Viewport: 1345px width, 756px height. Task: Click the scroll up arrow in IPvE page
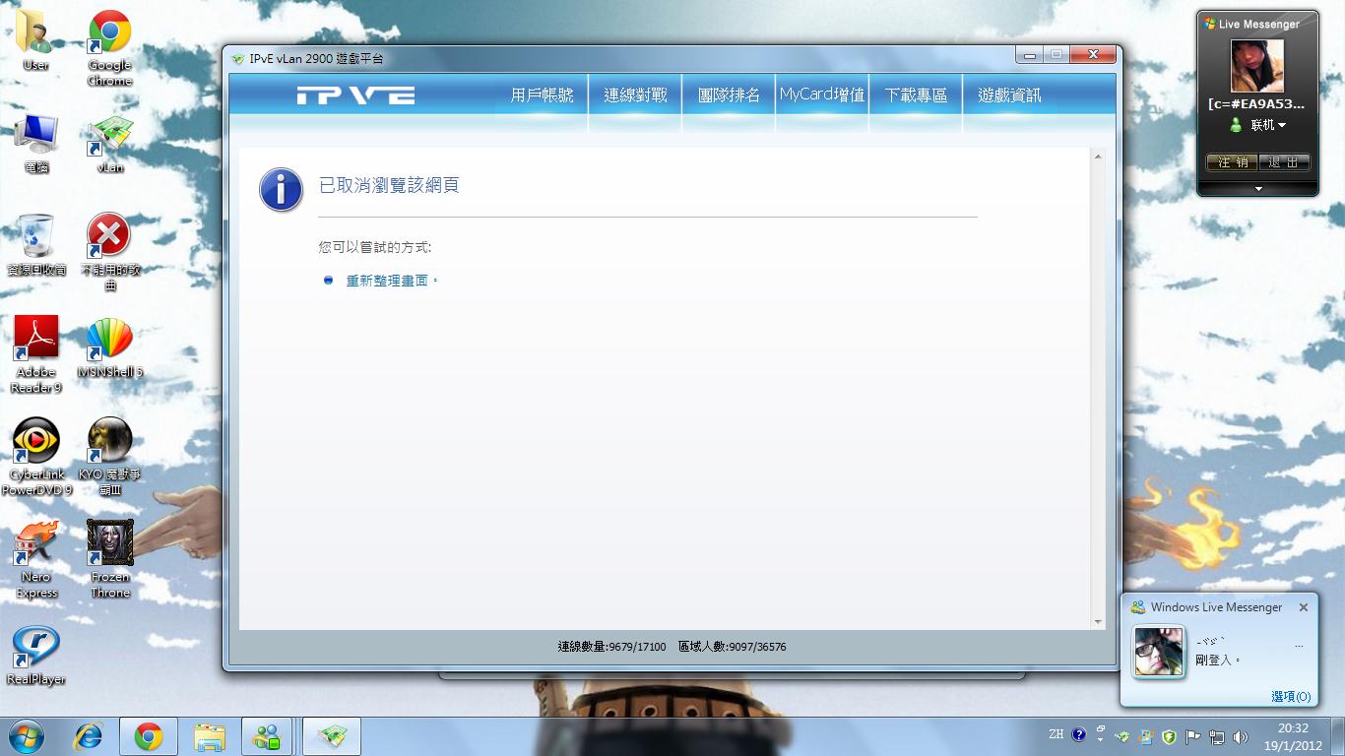pos(1098,157)
